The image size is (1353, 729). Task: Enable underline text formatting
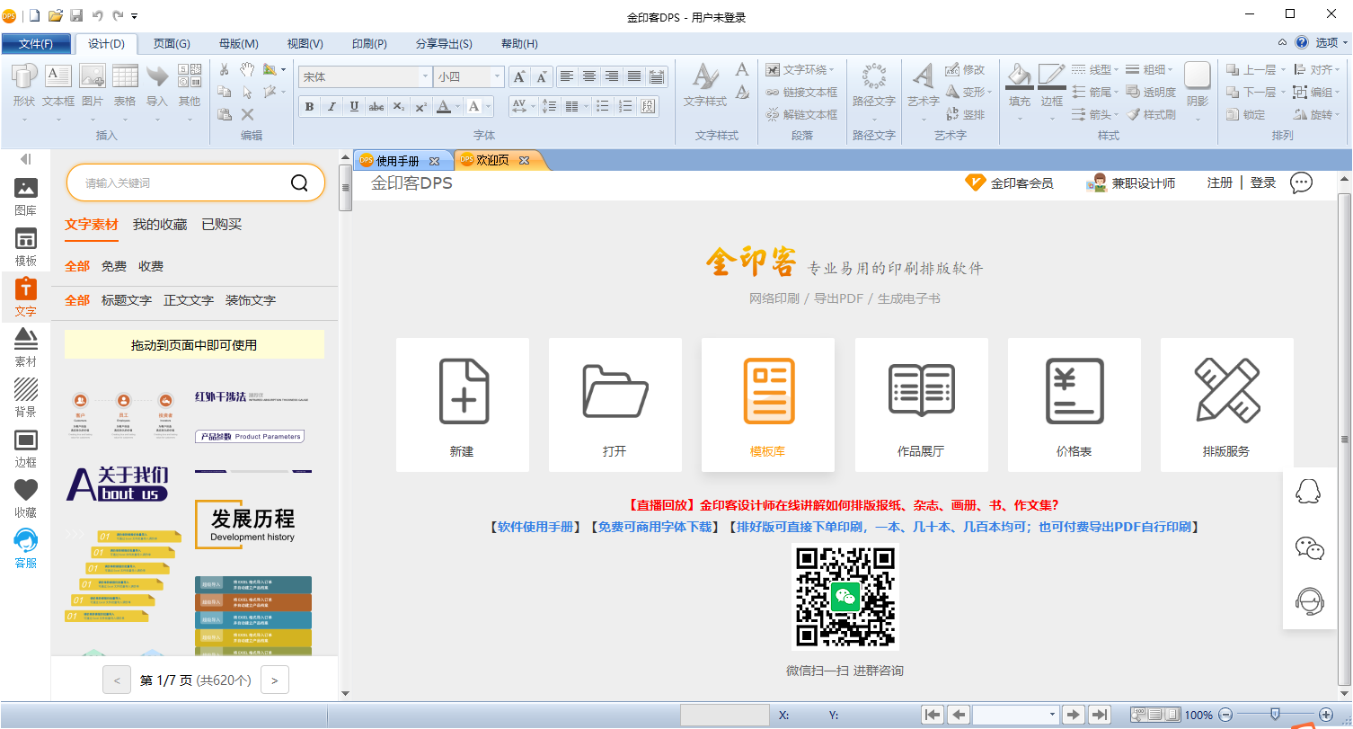click(x=354, y=106)
